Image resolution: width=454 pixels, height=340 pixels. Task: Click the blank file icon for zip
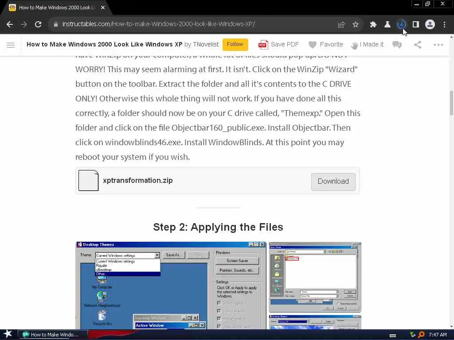tap(89, 181)
